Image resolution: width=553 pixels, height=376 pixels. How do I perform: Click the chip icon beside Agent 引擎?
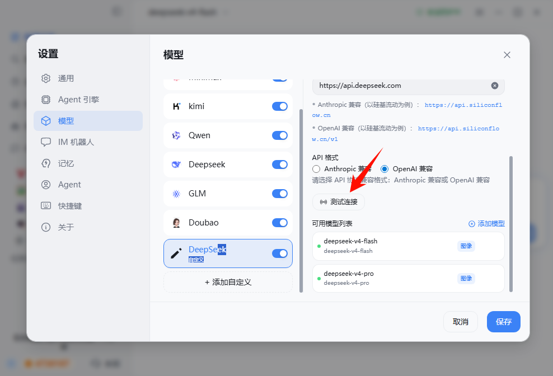pyautogui.click(x=46, y=100)
